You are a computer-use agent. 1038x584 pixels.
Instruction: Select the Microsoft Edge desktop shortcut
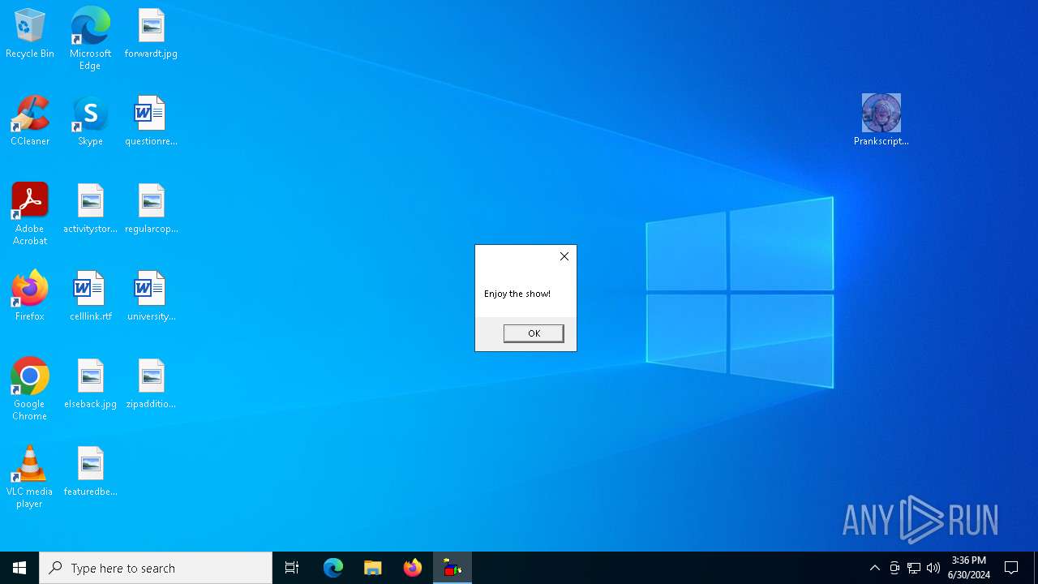(x=90, y=39)
